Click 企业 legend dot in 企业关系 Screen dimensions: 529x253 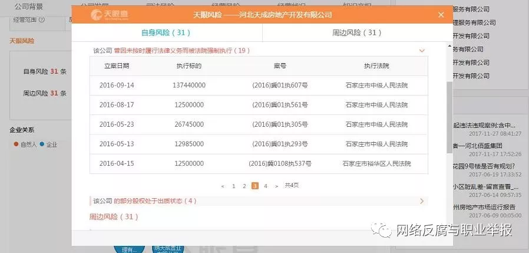[x=42, y=144]
